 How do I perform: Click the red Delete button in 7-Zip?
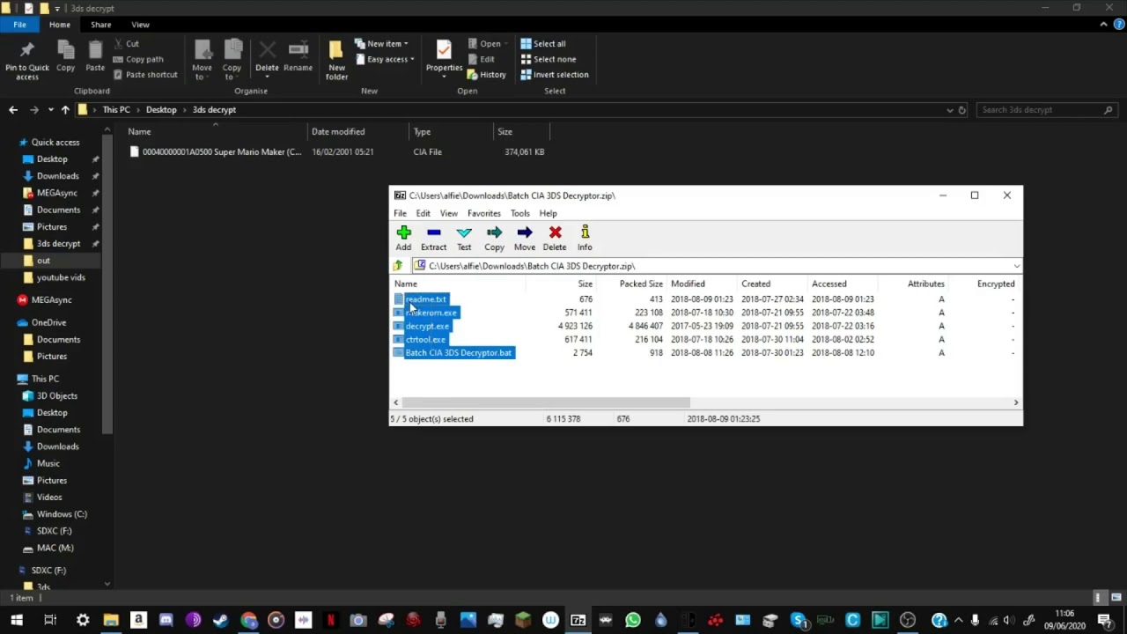(555, 238)
